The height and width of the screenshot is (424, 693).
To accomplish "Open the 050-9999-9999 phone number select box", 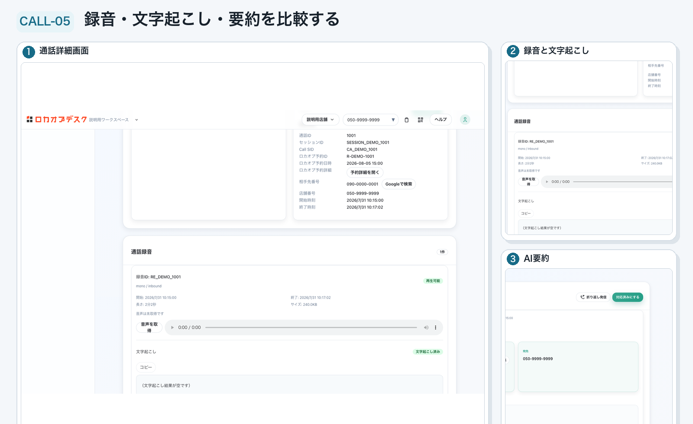I will pyautogui.click(x=371, y=120).
